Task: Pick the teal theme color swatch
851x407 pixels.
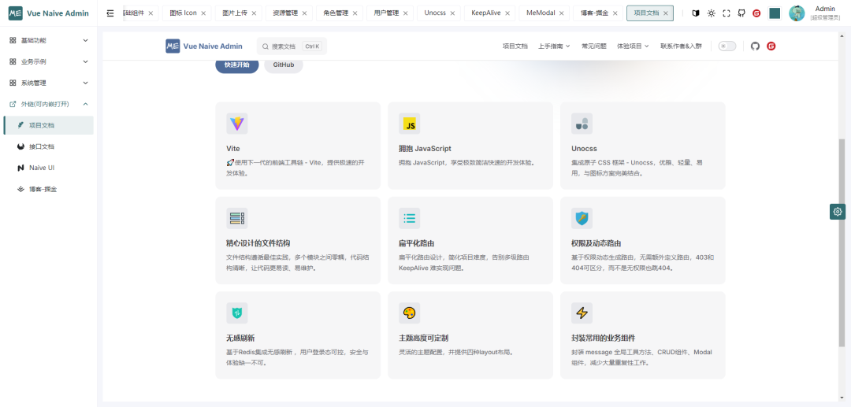Action: click(775, 13)
